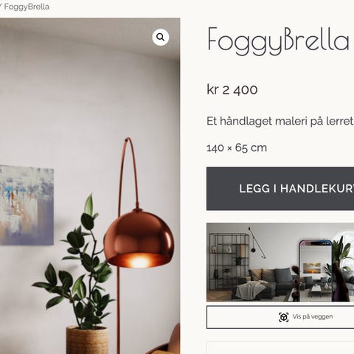The width and height of the screenshot is (354, 354).
Task: Open the Vis på veggen wall preview
Action: [x=280, y=317]
